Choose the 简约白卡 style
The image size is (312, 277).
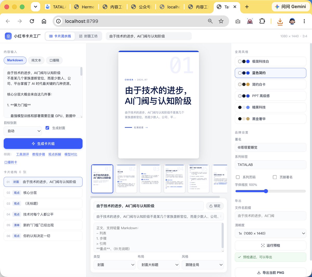270,85
